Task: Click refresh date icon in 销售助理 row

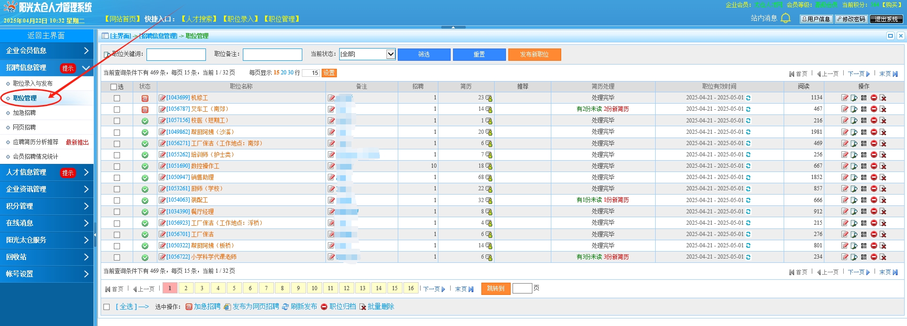Action: pos(748,178)
